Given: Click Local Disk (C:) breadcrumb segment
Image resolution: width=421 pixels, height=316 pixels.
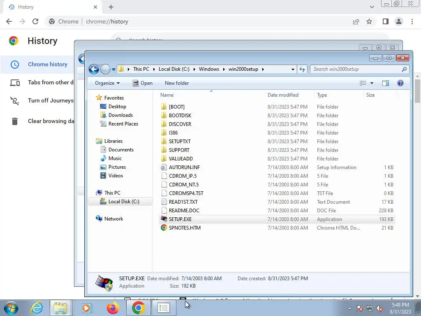Looking at the screenshot, I should pos(174,69).
